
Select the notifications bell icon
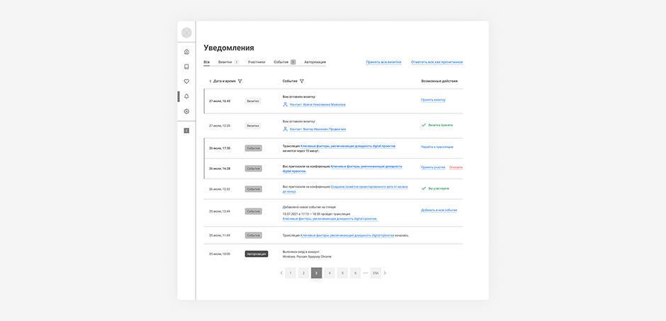point(186,96)
